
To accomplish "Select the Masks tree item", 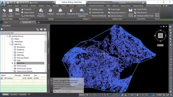I will pos(16,39).
